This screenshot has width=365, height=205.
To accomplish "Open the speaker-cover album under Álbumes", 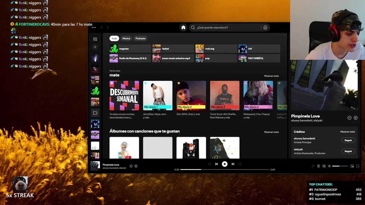I will pyautogui.click(x=191, y=148).
